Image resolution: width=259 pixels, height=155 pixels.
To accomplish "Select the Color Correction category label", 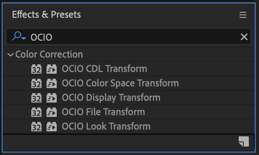I will [49, 54].
